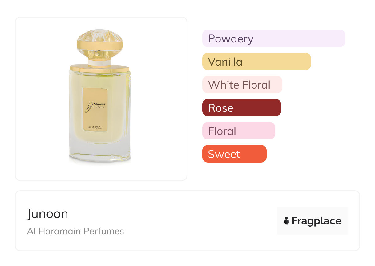Click the pink Floral accord bar
375x266 pixels.
coord(238,131)
